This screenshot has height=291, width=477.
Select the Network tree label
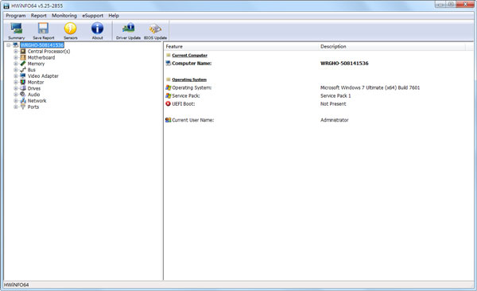point(37,101)
